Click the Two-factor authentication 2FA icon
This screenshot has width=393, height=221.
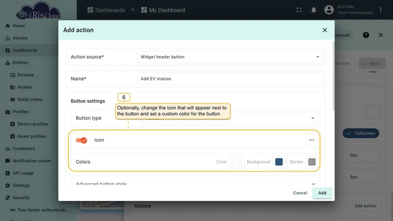(13, 210)
